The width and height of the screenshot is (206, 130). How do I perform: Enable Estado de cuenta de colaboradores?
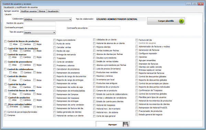click(x=94, y=94)
